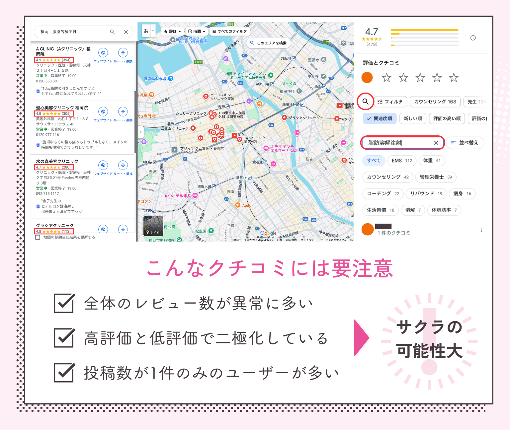Sort reviews by 新しい順
The width and height of the screenshot is (510, 430).
413,118
